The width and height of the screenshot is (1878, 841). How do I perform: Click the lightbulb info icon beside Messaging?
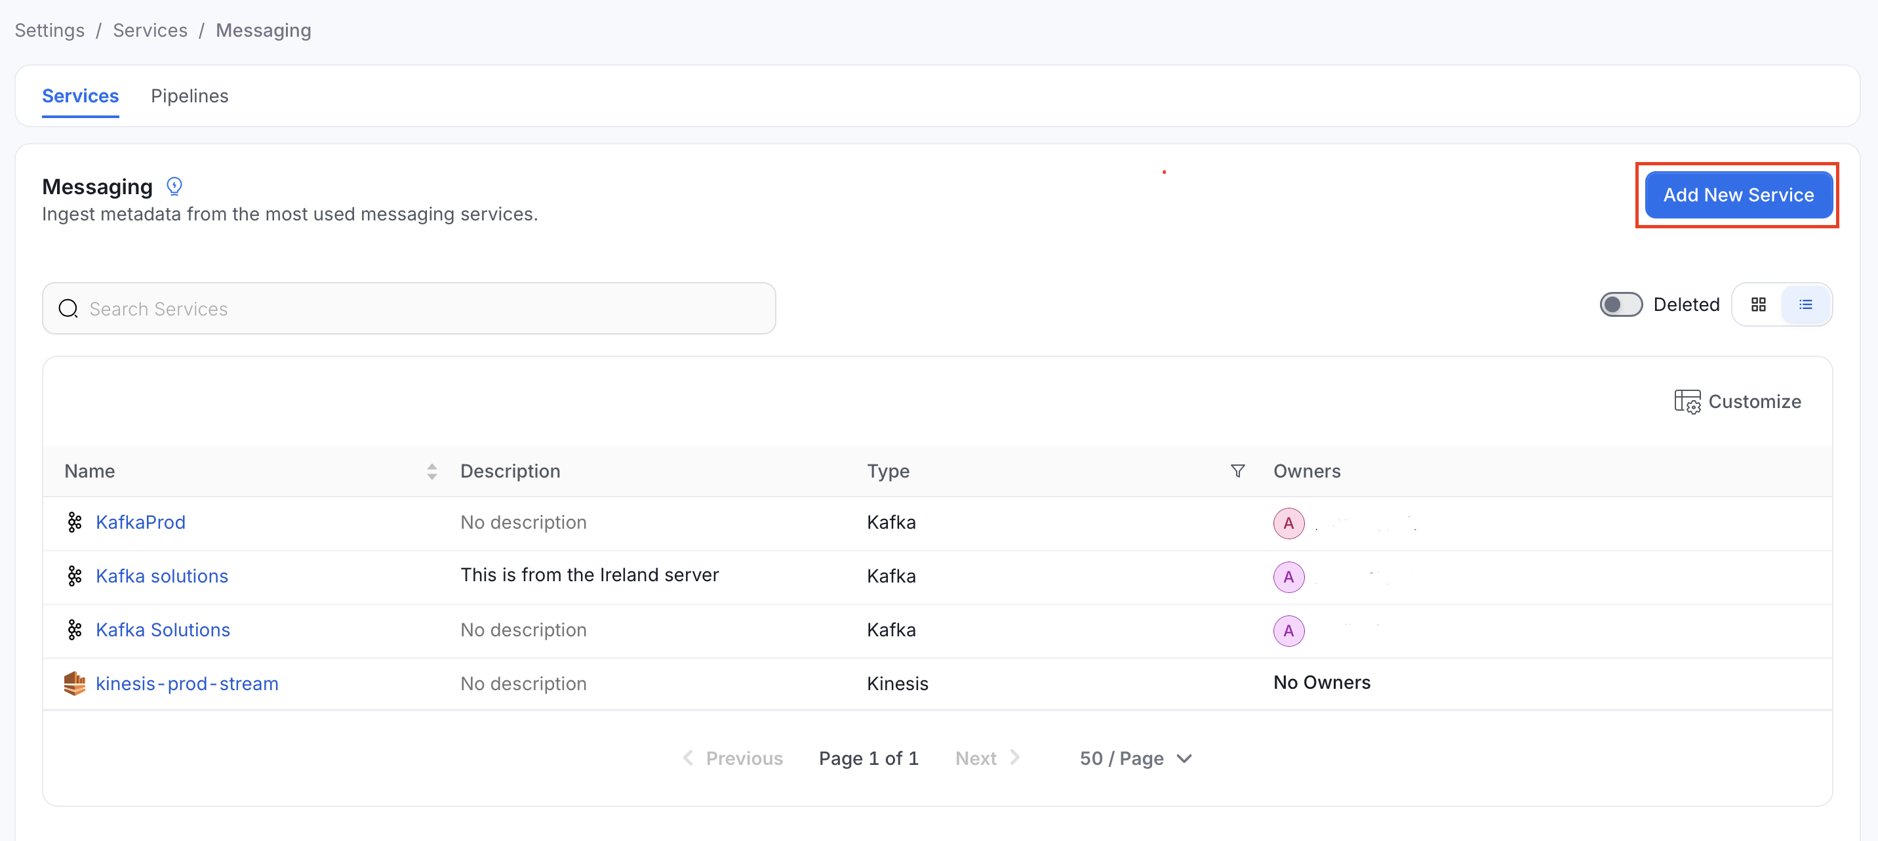(x=174, y=187)
